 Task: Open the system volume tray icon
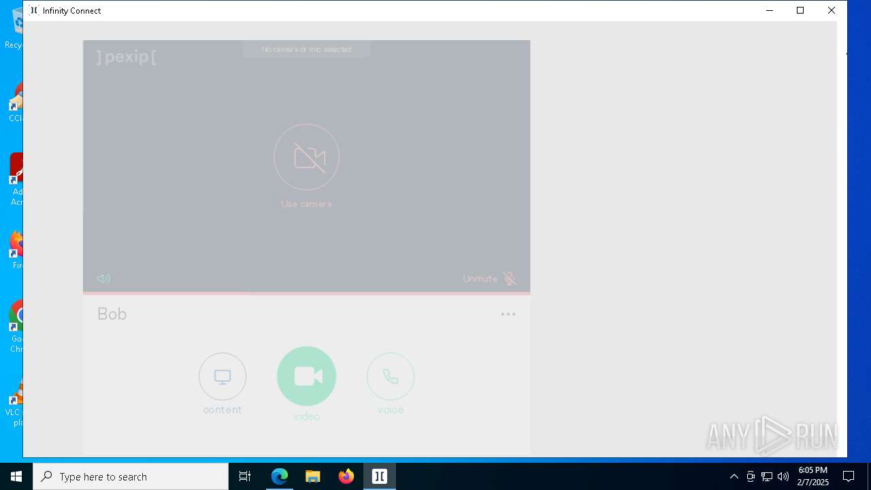tap(783, 476)
